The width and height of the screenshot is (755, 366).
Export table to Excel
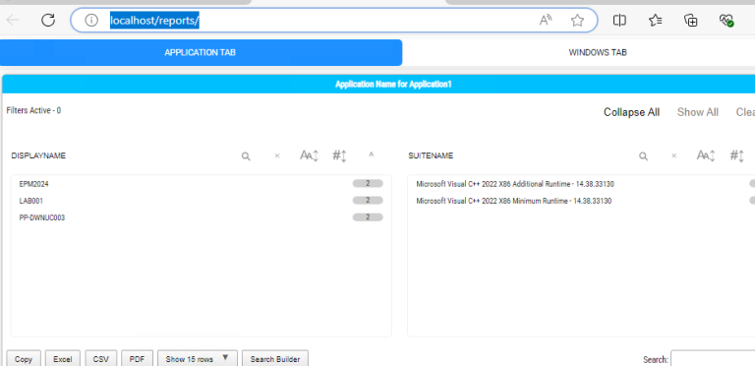pyautogui.click(x=63, y=359)
